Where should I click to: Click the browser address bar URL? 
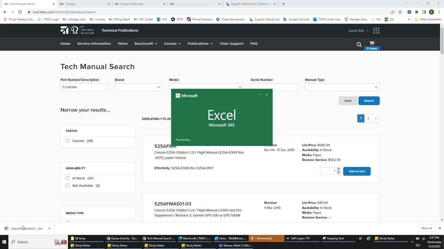[64, 12]
